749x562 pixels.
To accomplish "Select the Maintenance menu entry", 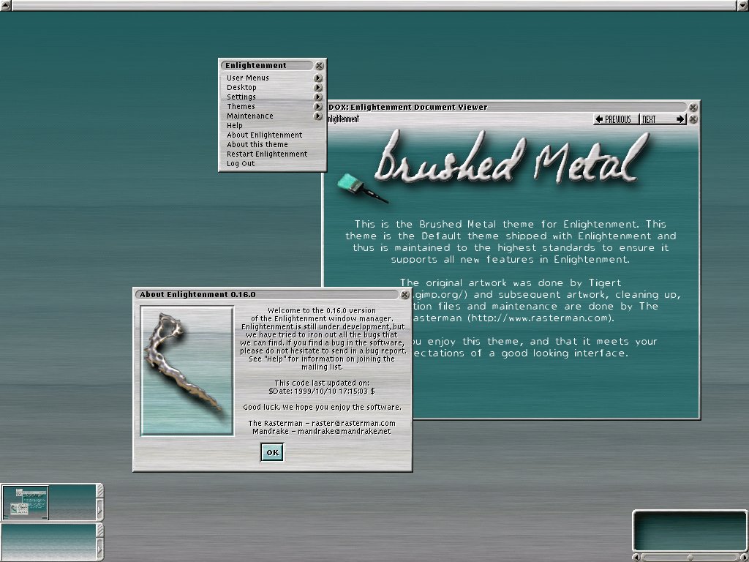I will click(250, 116).
